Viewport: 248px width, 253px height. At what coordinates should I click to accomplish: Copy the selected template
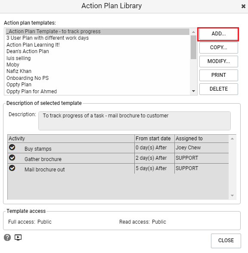pyautogui.click(x=219, y=47)
